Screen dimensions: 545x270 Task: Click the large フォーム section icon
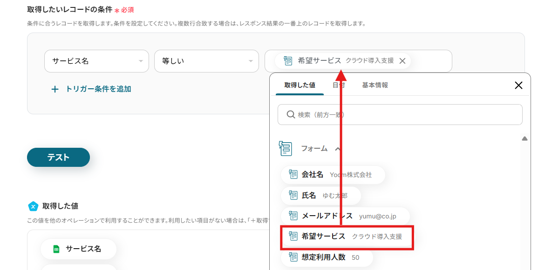tap(285, 148)
